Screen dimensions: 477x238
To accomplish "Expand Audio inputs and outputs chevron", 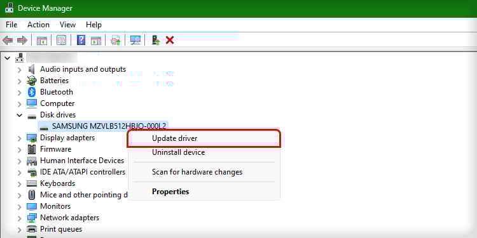I will (x=20, y=70).
